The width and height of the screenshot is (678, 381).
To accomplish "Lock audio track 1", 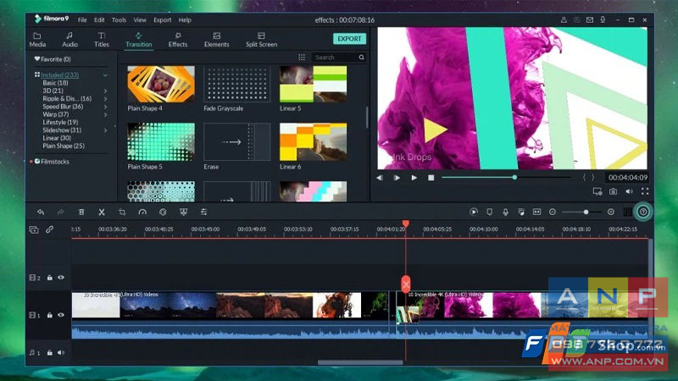I will point(49,352).
